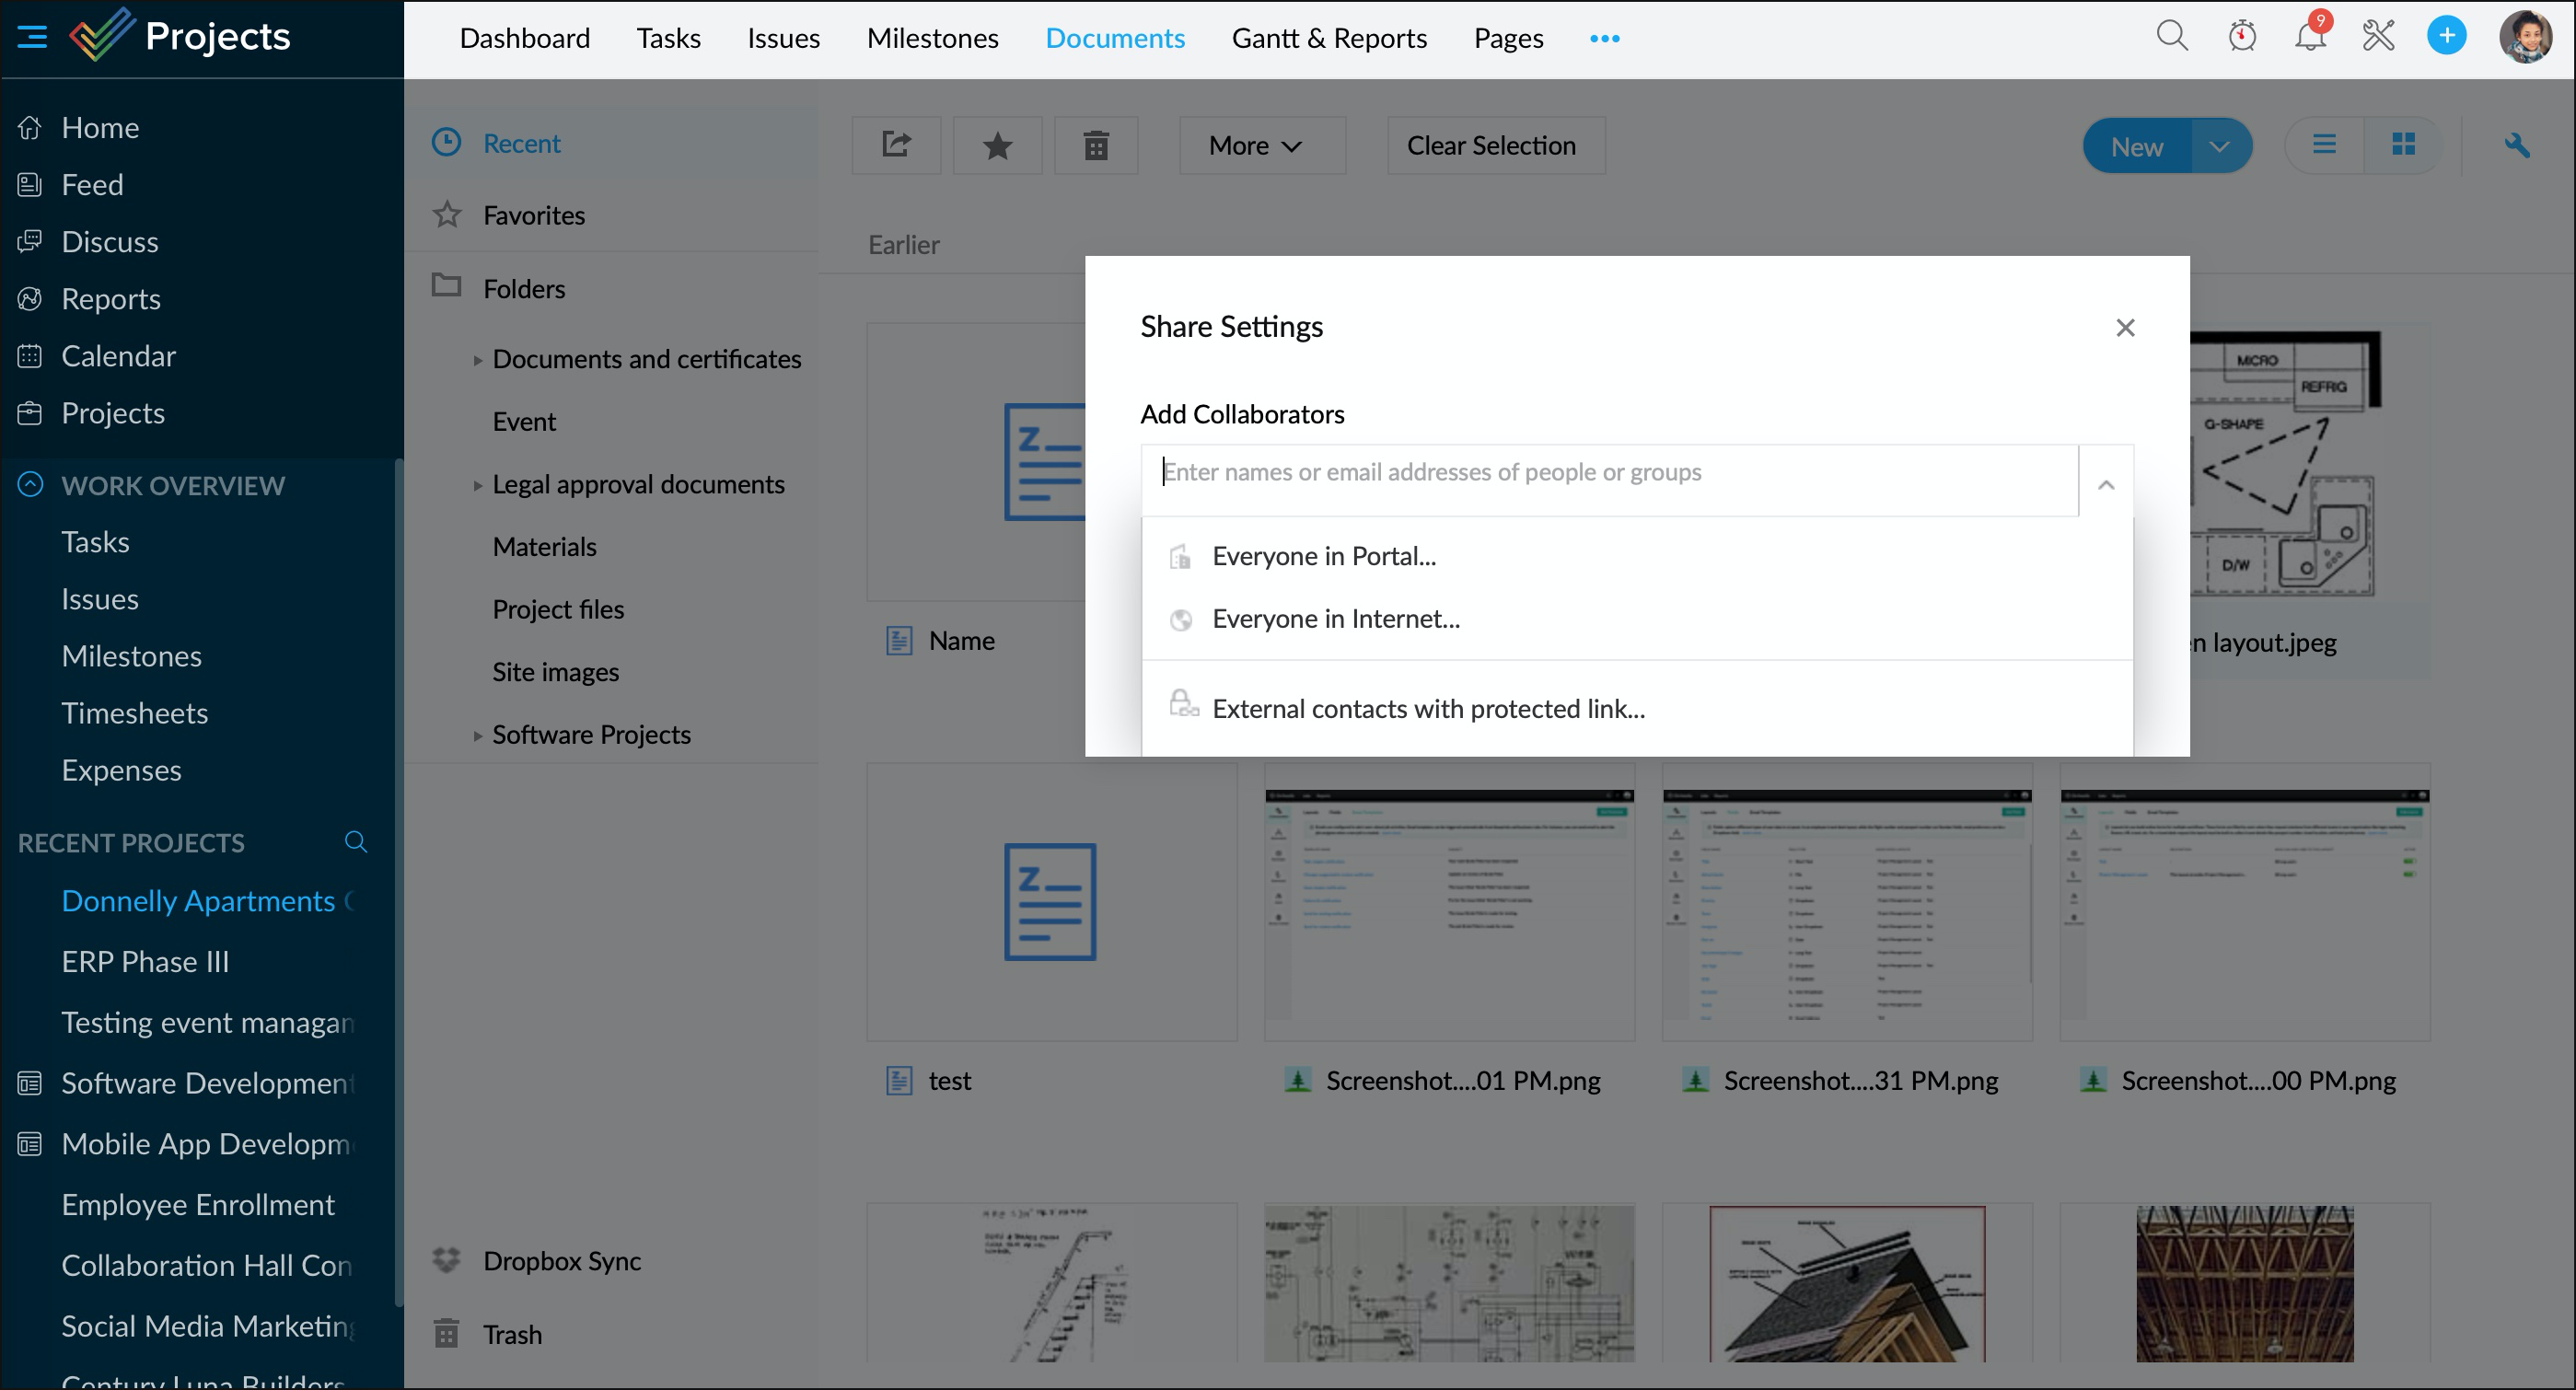The height and width of the screenshot is (1390, 2576).
Task: Open the More dropdown menu
Action: point(1261,146)
